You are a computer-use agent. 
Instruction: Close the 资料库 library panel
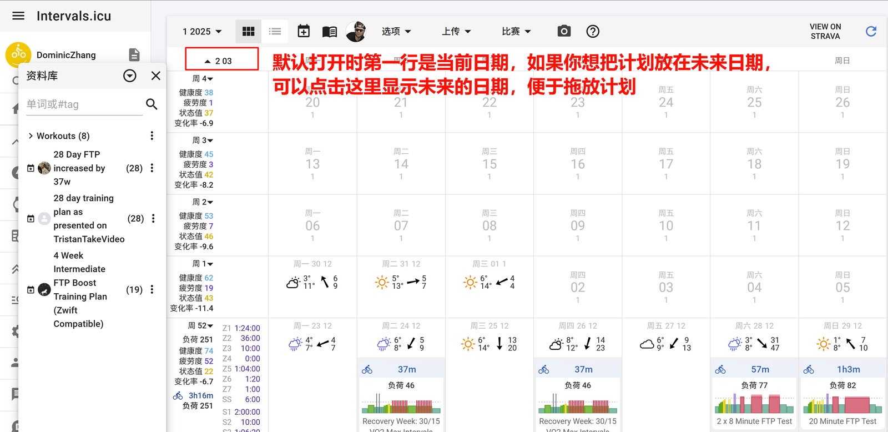click(156, 76)
